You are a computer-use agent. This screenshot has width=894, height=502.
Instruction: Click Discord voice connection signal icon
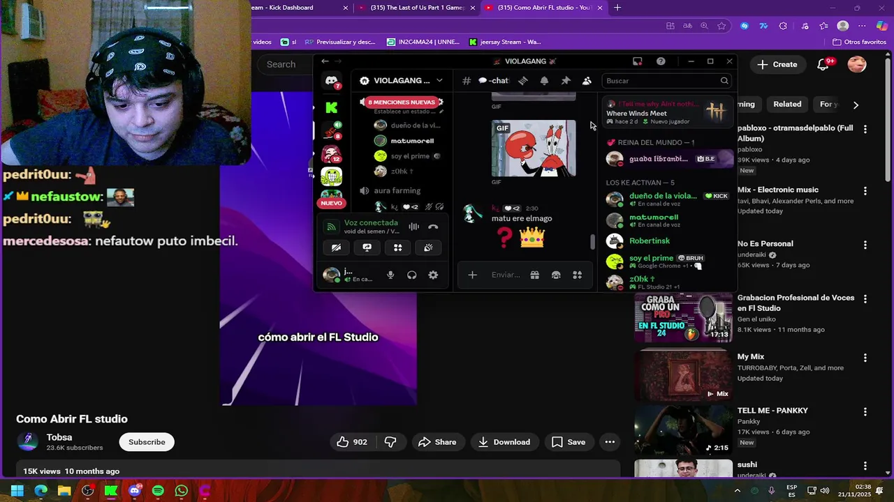pyautogui.click(x=331, y=227)
